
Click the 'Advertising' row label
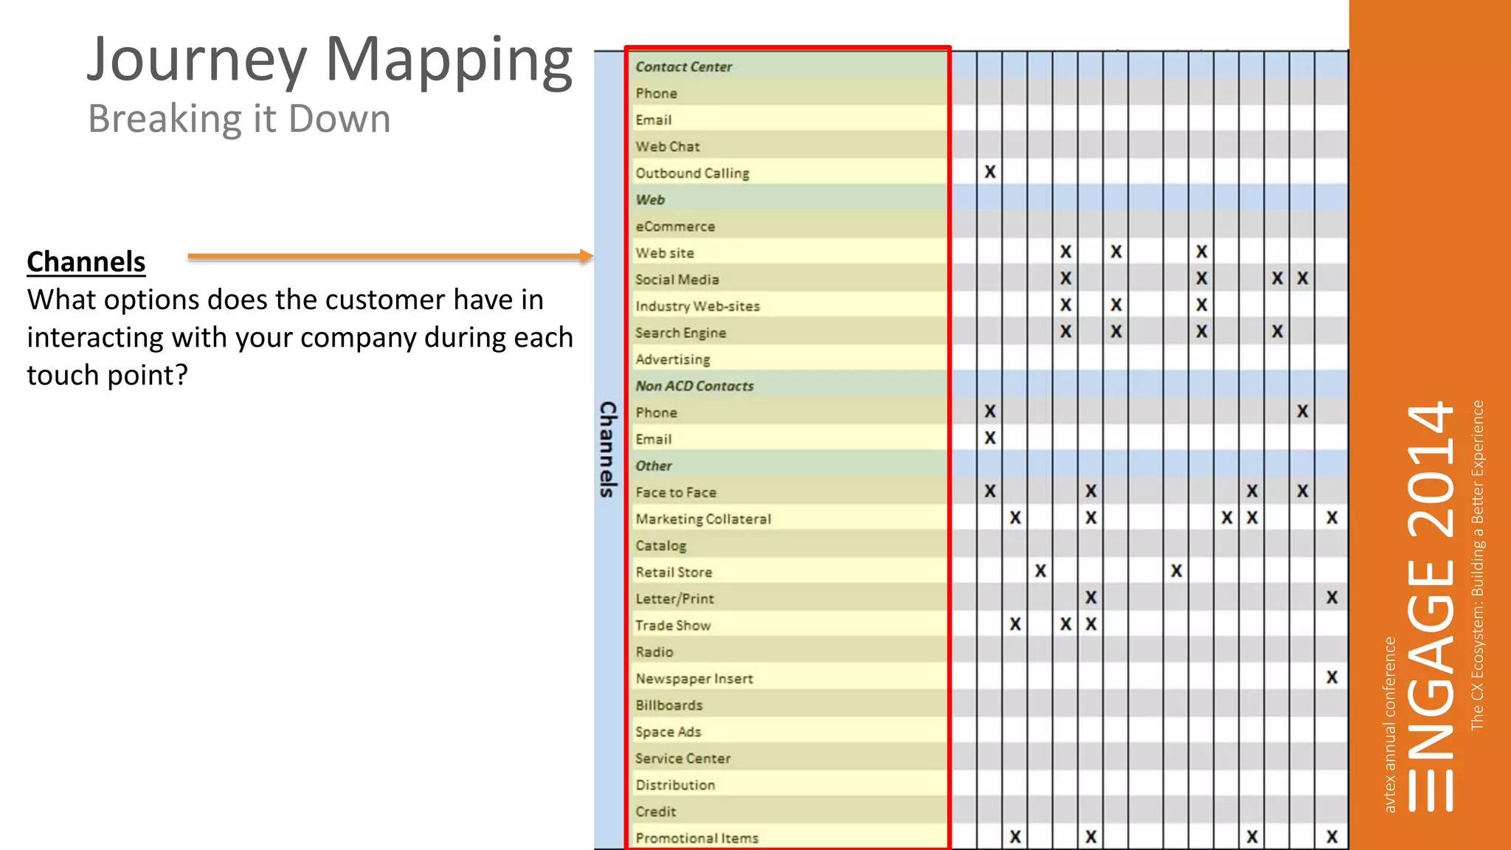click(x=673, y=359)
